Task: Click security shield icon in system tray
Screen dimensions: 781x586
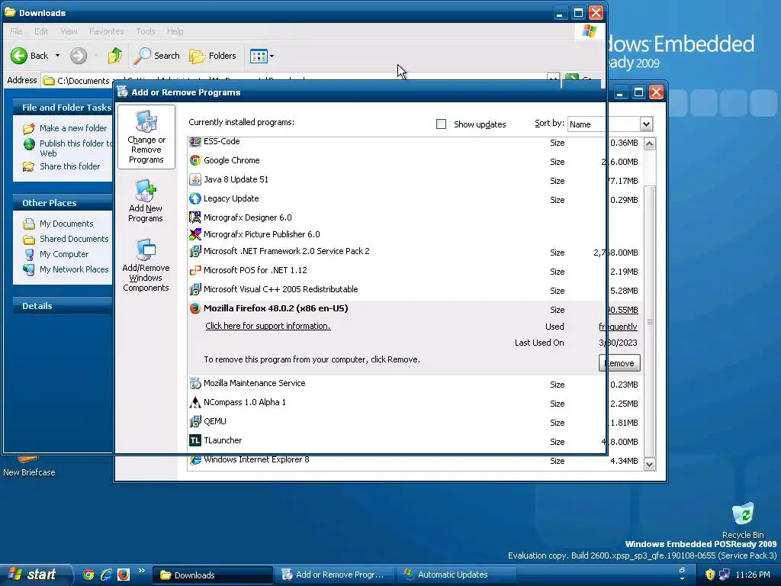Action: [710, 575]
